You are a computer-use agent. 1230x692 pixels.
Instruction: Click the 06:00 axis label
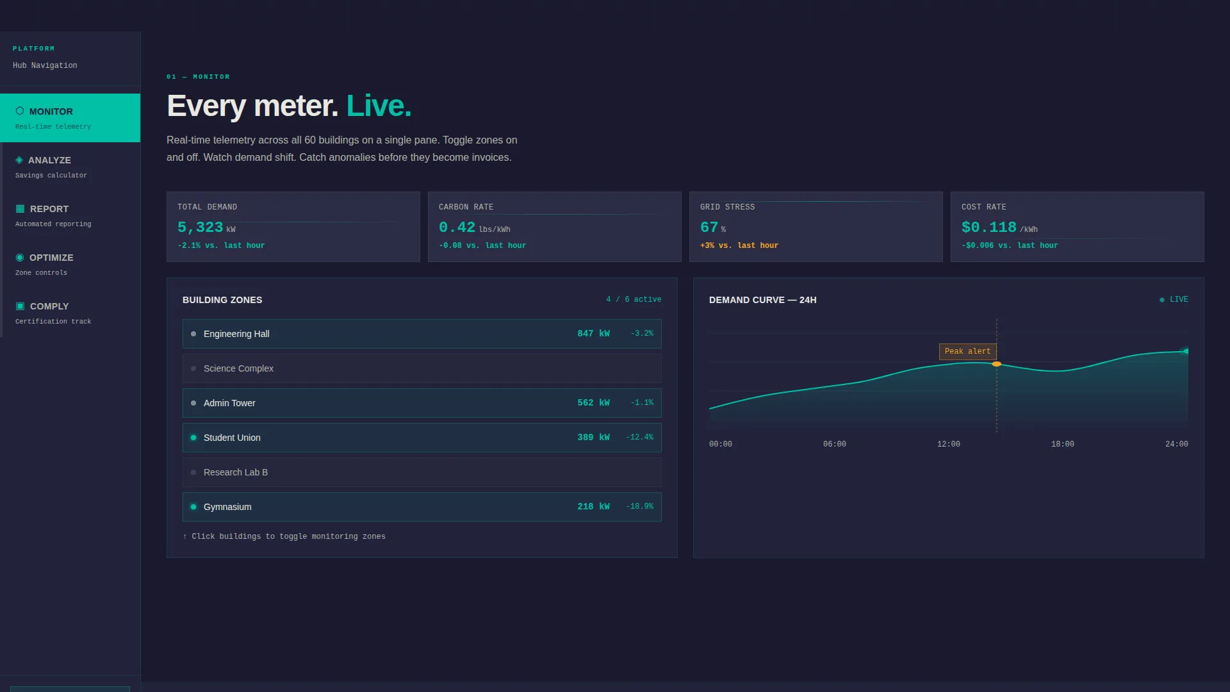pyautogui.click(x=834, y=444)
